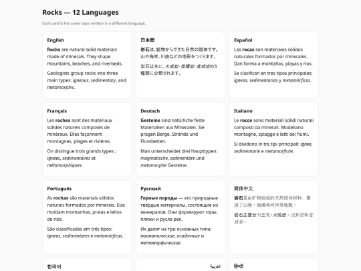Click the word "Flussbetten." in German card

point(153,141)
